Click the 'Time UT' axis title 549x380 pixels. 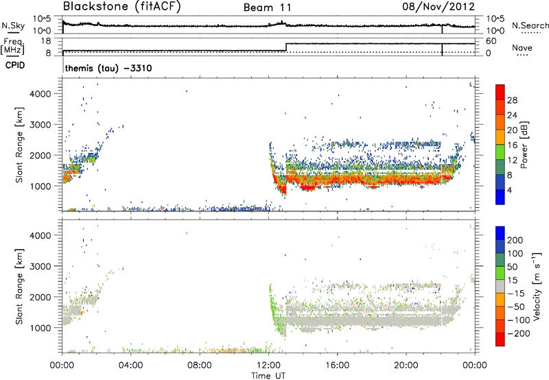pyautogui.click(x=268, y=376)
